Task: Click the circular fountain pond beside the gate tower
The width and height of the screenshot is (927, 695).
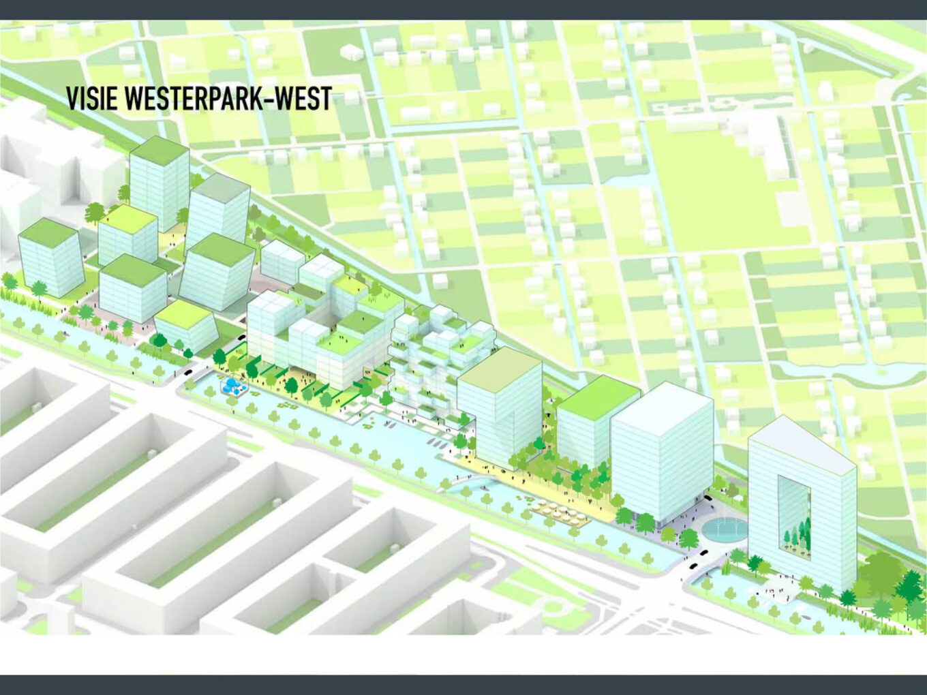Action: (725, 529)
